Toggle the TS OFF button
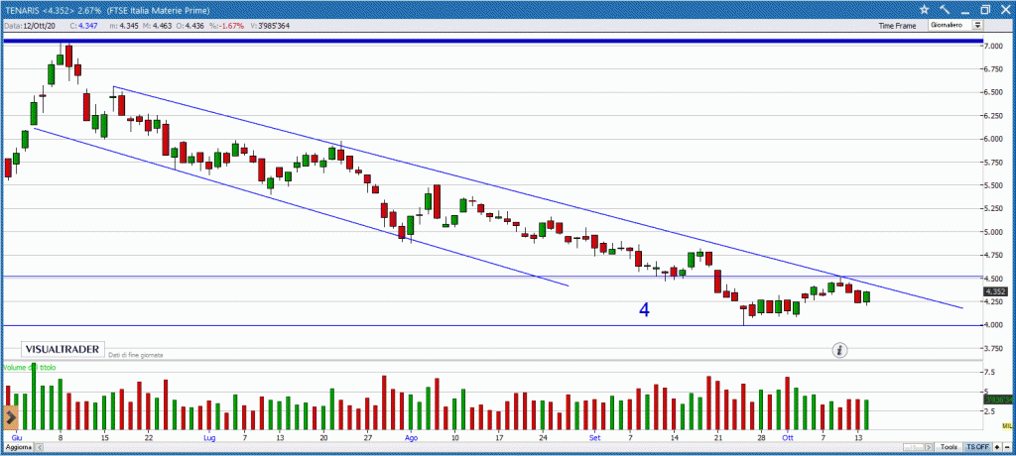1016x456 pixels. coord(977,448)
